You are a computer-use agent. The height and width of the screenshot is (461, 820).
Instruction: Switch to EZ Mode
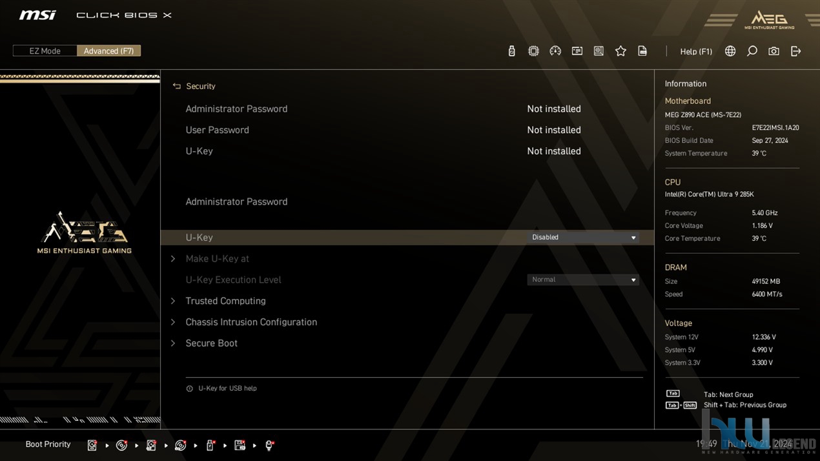[x=45, y=51]
